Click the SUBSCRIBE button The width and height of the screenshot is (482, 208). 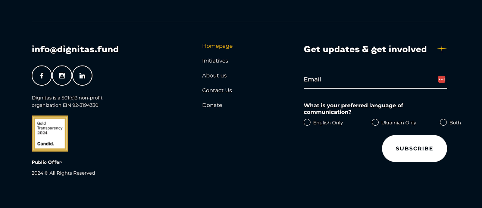coord(414,148)
